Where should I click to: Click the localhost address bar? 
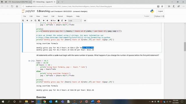[x=69, y=6]
